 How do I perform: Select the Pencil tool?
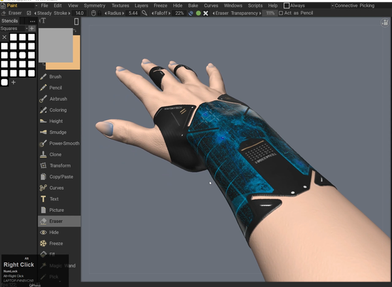tap(56, 88)
